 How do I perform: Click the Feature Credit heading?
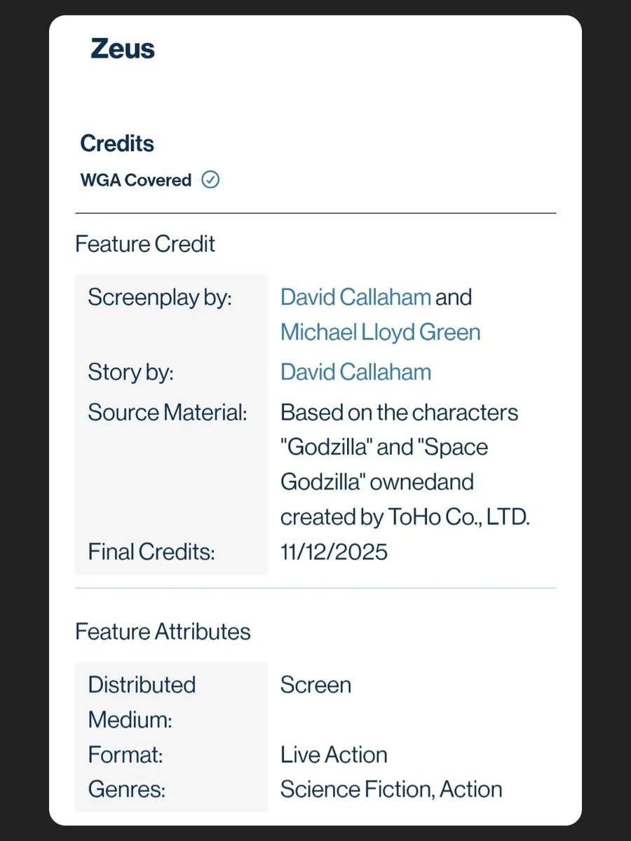[x=145, y=244]
